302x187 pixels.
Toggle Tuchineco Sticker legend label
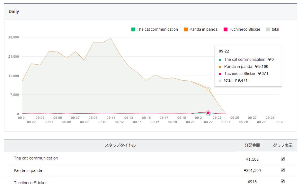point(244,29)
